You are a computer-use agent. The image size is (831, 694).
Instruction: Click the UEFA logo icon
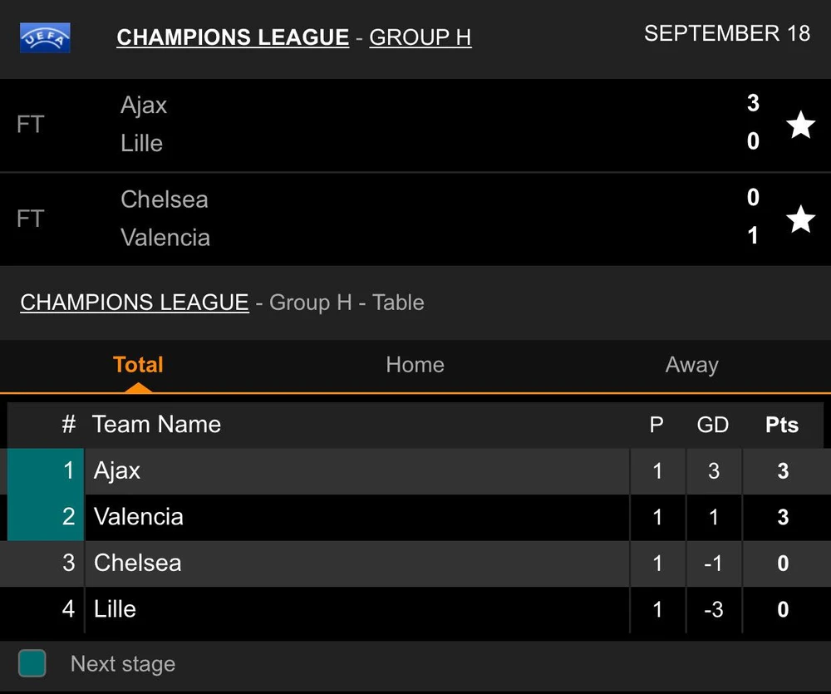45,37
